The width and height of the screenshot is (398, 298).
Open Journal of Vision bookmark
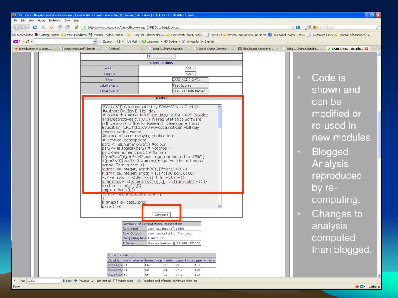tap(287, 35)
